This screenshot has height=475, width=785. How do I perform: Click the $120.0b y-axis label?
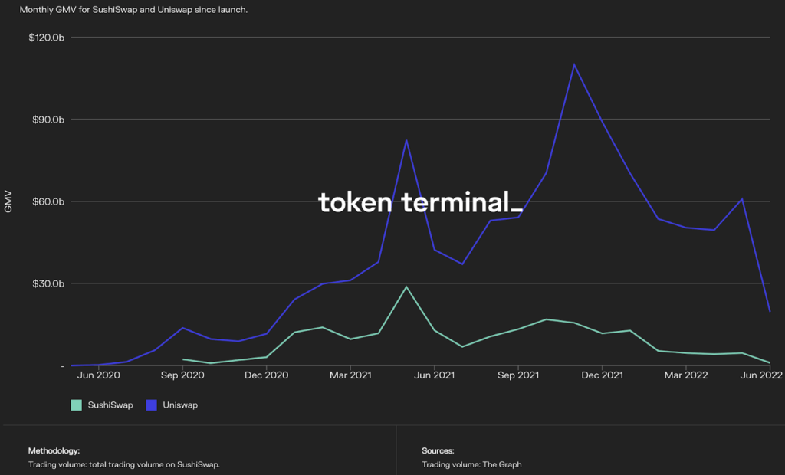46,38
